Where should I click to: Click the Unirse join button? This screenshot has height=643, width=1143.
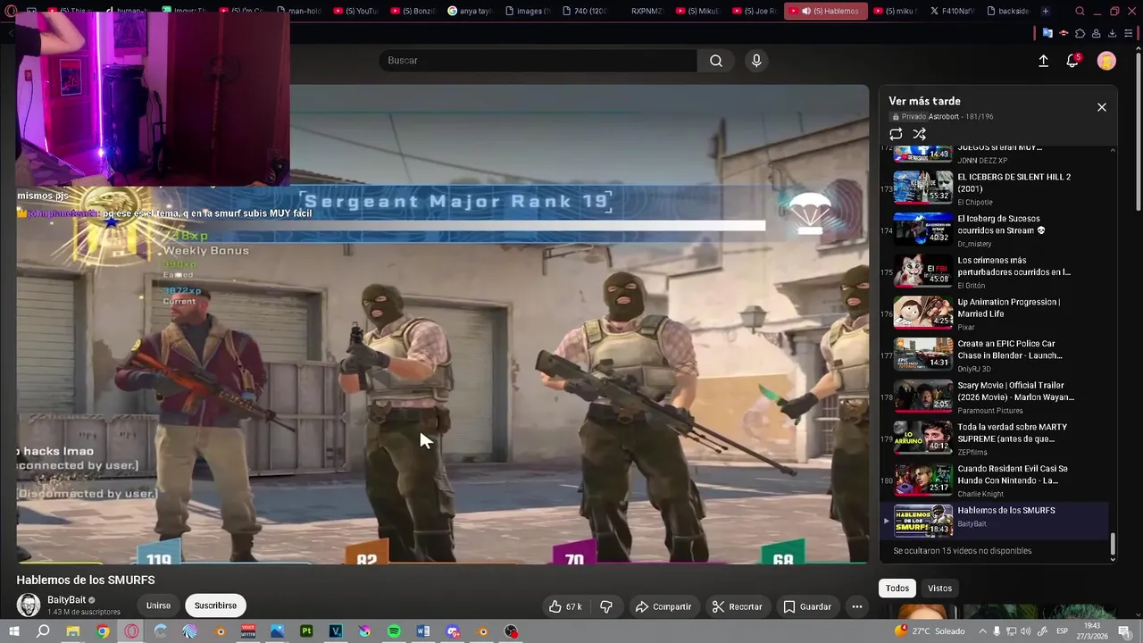coord(158,605)
